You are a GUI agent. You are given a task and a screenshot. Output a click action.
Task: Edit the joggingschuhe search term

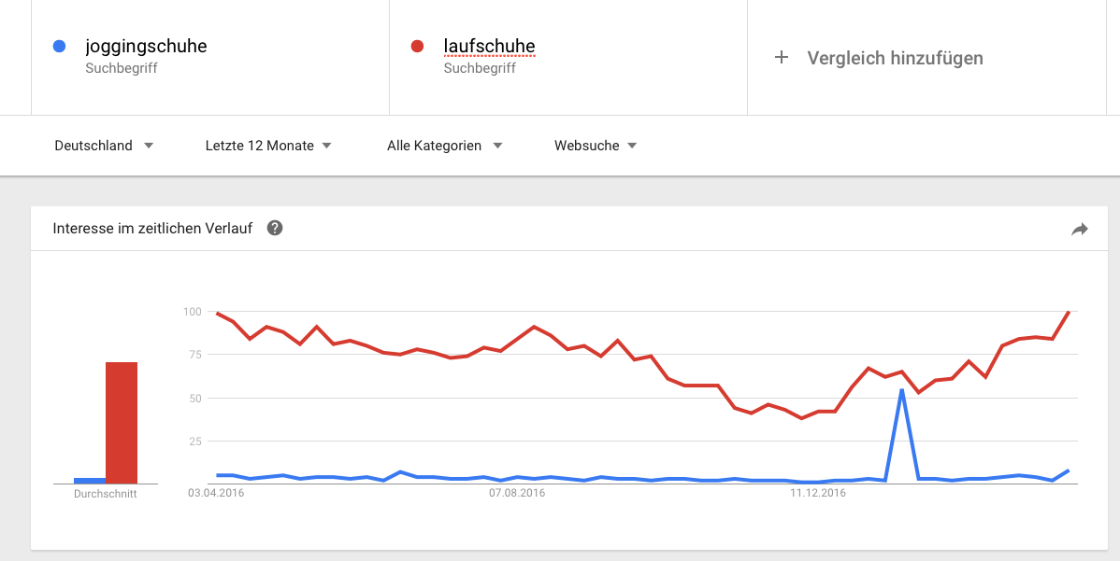[146, 47]
